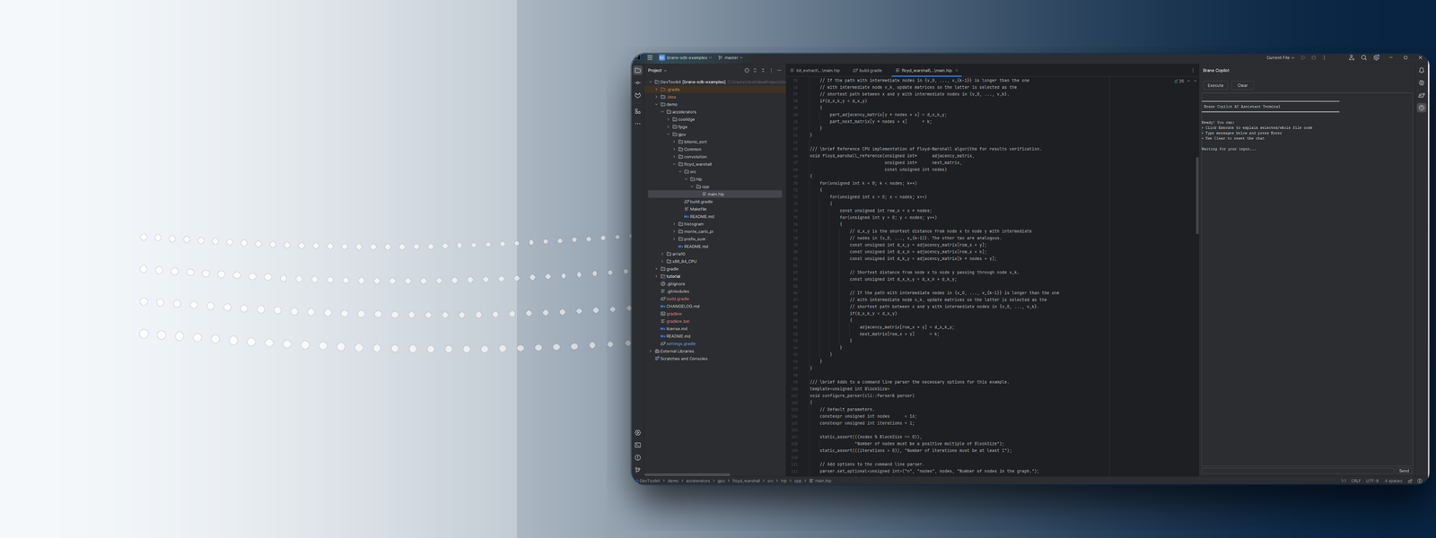Open the Brane Copilot sidebar icon

(x=1421, y=108)
